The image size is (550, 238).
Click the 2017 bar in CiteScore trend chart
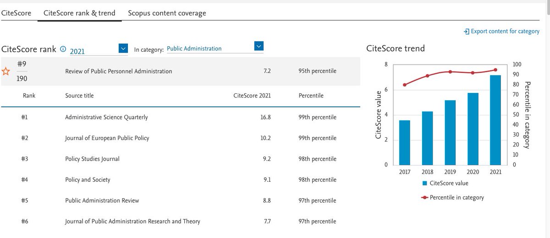405,143
